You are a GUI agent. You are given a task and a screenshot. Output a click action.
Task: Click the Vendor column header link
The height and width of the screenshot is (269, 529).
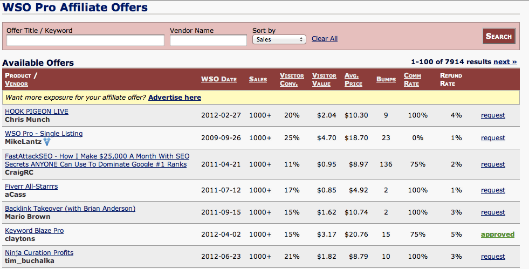coord(16,84)
